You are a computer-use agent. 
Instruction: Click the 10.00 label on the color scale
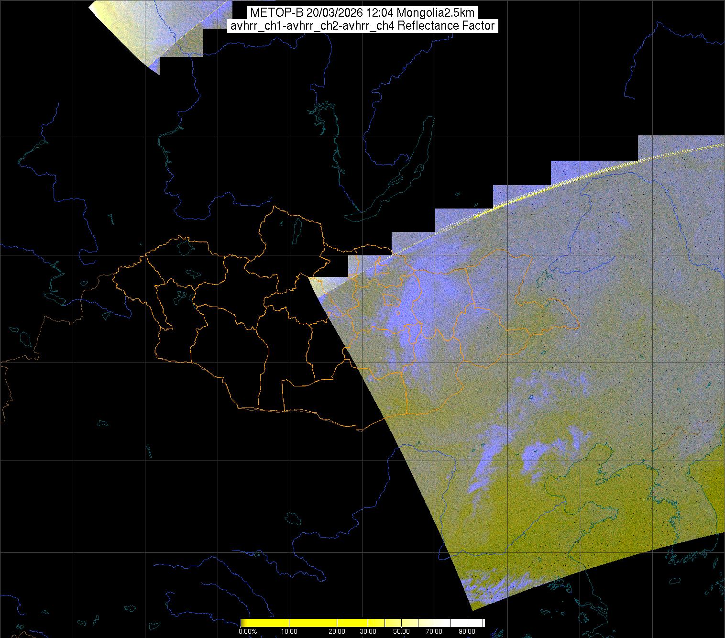pyautogui.click(x=289, y=632)
